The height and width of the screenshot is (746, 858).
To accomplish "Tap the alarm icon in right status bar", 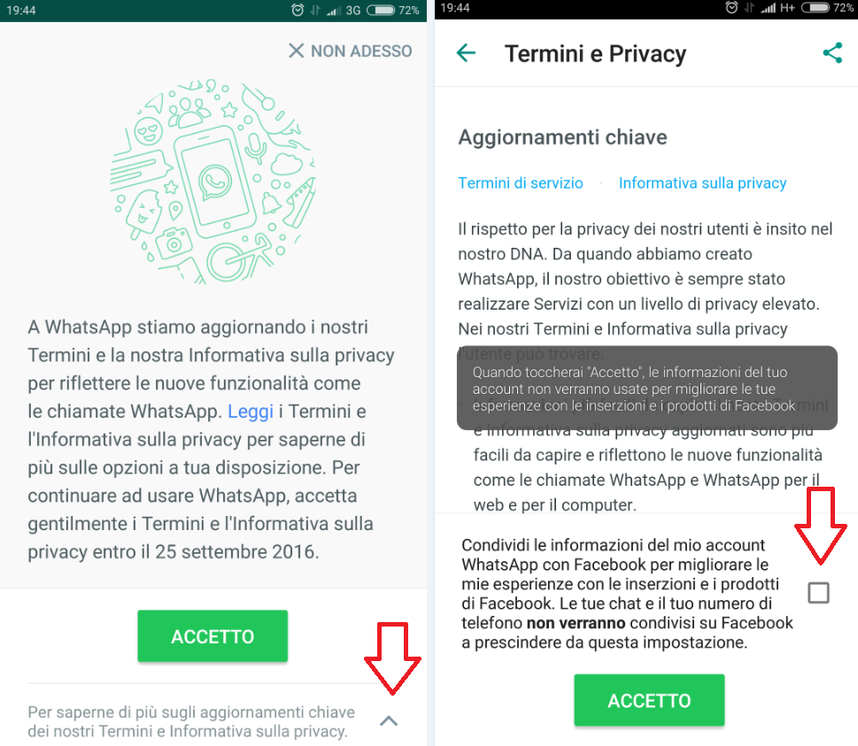I will point(731,8).
